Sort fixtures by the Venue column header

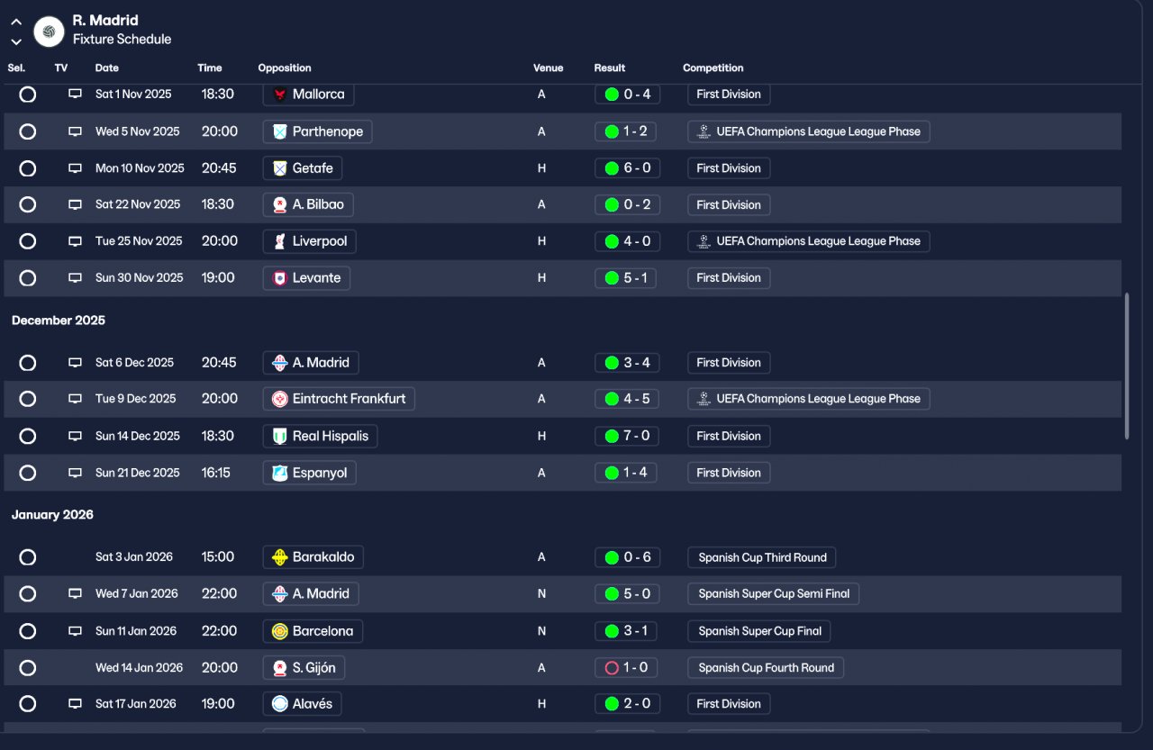pyautogui.click(x=548, y=68)
